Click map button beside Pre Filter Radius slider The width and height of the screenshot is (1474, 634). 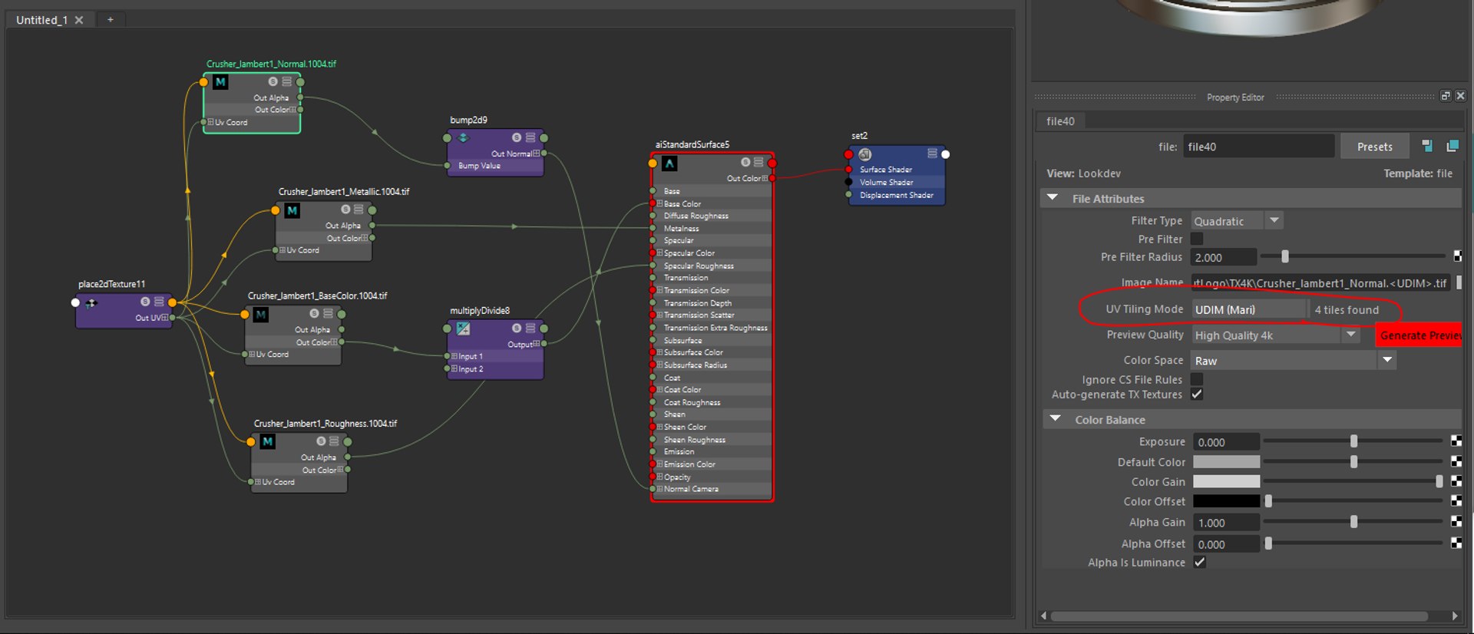pos(1457,256)
